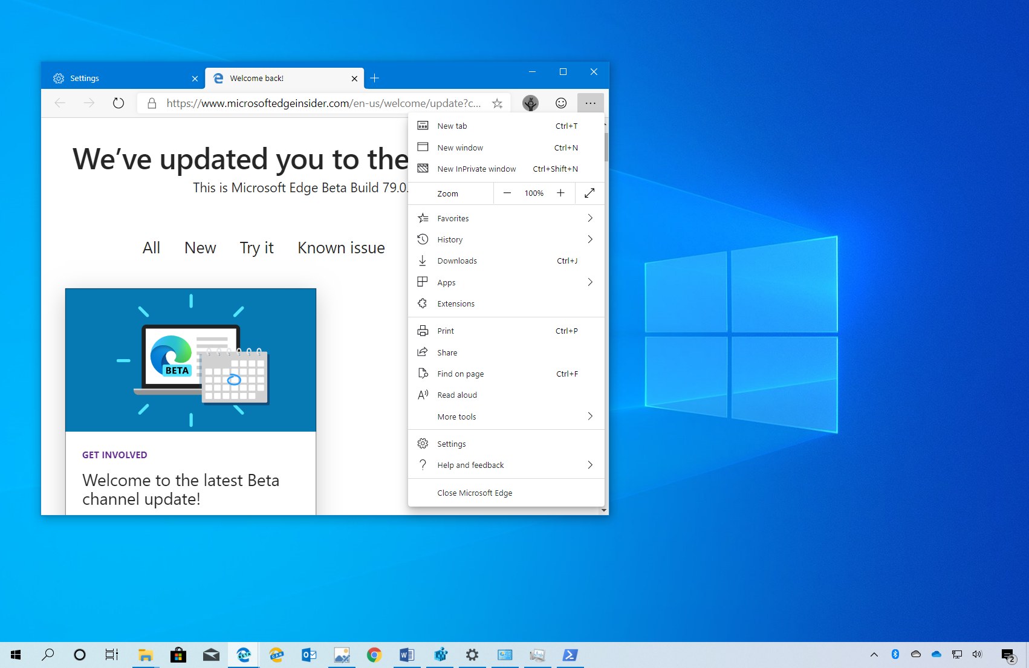Choose Close Microsoft Edge
The image size is (1029, 668).
click(507, 493)
